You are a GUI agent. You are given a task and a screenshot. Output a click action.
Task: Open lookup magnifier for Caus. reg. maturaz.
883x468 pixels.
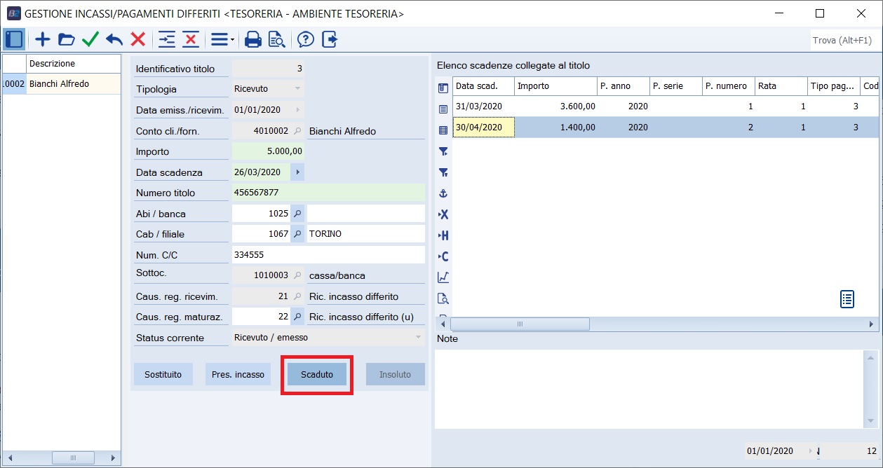(297, 317)
